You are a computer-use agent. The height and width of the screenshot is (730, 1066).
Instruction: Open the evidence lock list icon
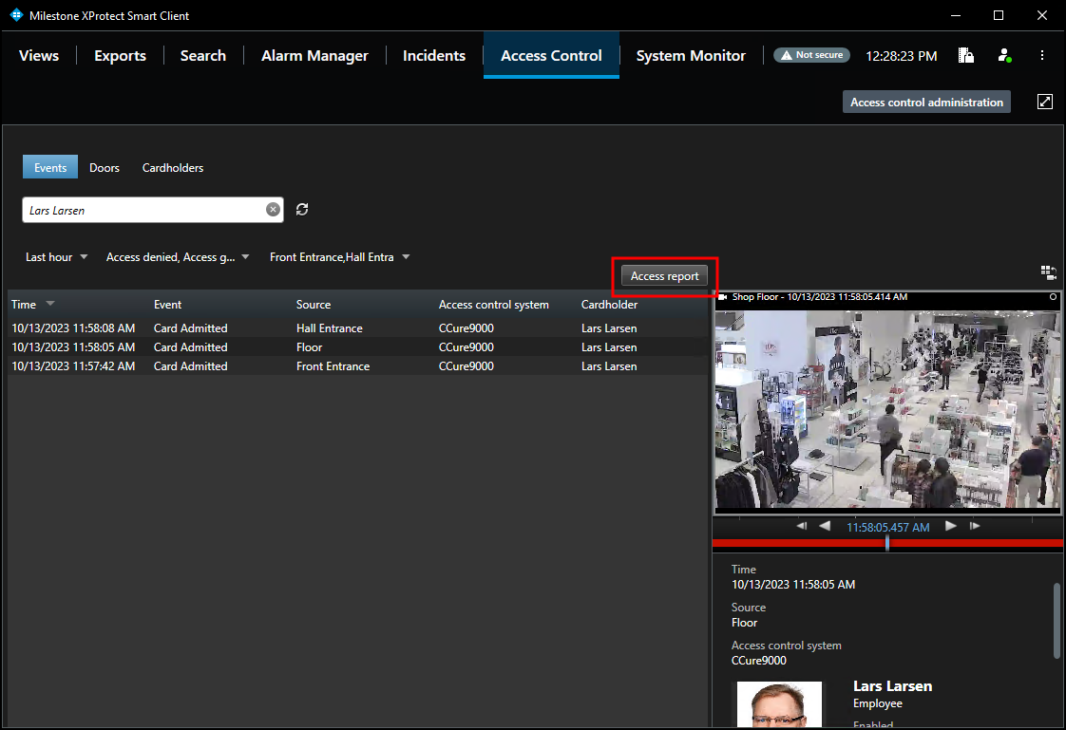tap(965, 55)
